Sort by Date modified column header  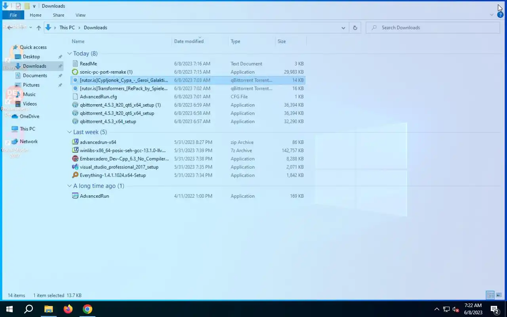pyautogui.click(x=189, y=41)
